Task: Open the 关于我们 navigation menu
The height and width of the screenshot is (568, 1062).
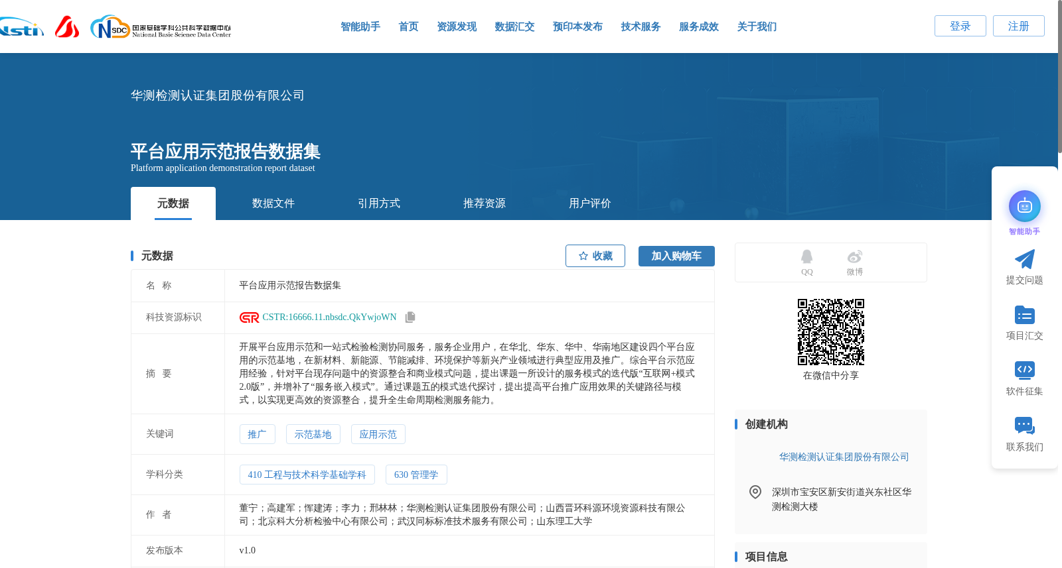Action: point(757,27)
